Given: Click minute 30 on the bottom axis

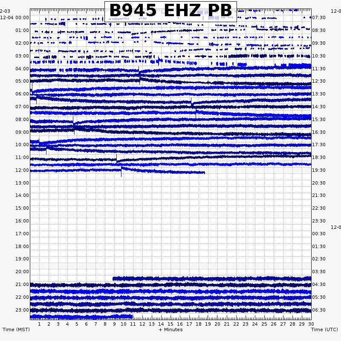Looking at the screenshot, I should tap(311, 324).
